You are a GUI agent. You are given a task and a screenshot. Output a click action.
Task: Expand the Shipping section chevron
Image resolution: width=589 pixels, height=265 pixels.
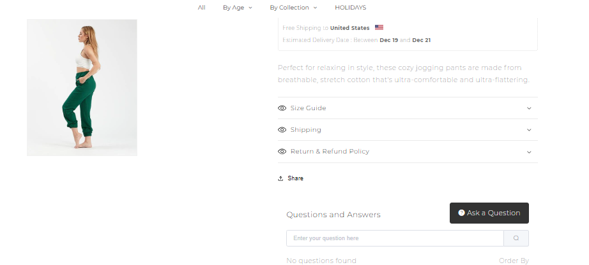tap(529, 130)
